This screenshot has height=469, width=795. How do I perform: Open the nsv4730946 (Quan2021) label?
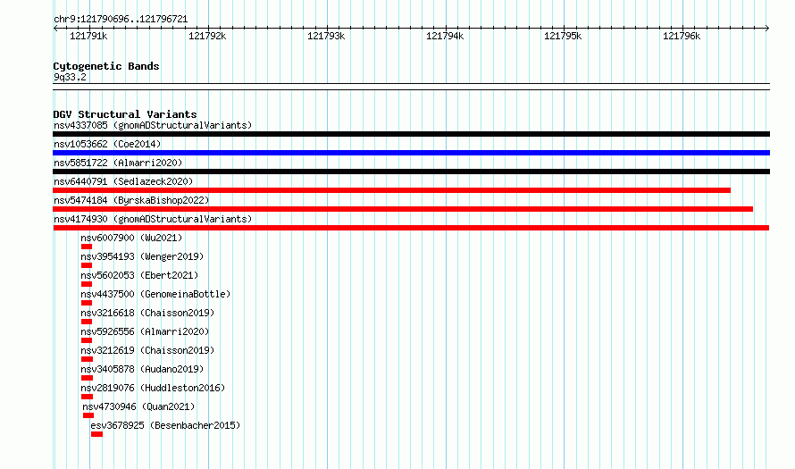point(138,406)
